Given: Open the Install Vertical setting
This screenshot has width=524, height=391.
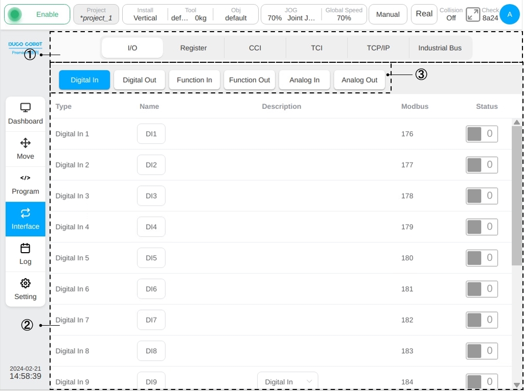Looking at the screenshot, I should 145,14.
